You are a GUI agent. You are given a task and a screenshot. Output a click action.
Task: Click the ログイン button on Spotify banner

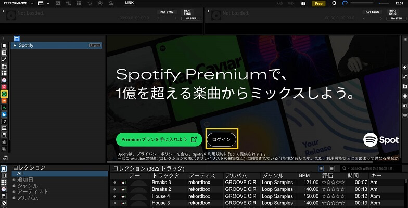click(222, 139)
